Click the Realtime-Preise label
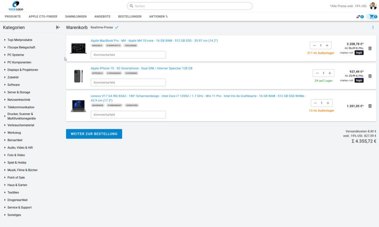The image size is (379, 227). click(x=102, y=27)
